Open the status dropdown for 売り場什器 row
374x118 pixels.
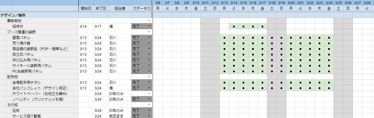click(149, 43)
